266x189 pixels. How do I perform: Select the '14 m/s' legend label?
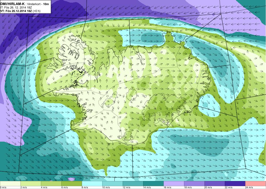coord(147,187)
